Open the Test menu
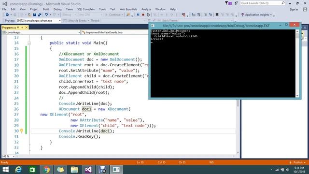309x174 pixels. (x=112, y=9)
